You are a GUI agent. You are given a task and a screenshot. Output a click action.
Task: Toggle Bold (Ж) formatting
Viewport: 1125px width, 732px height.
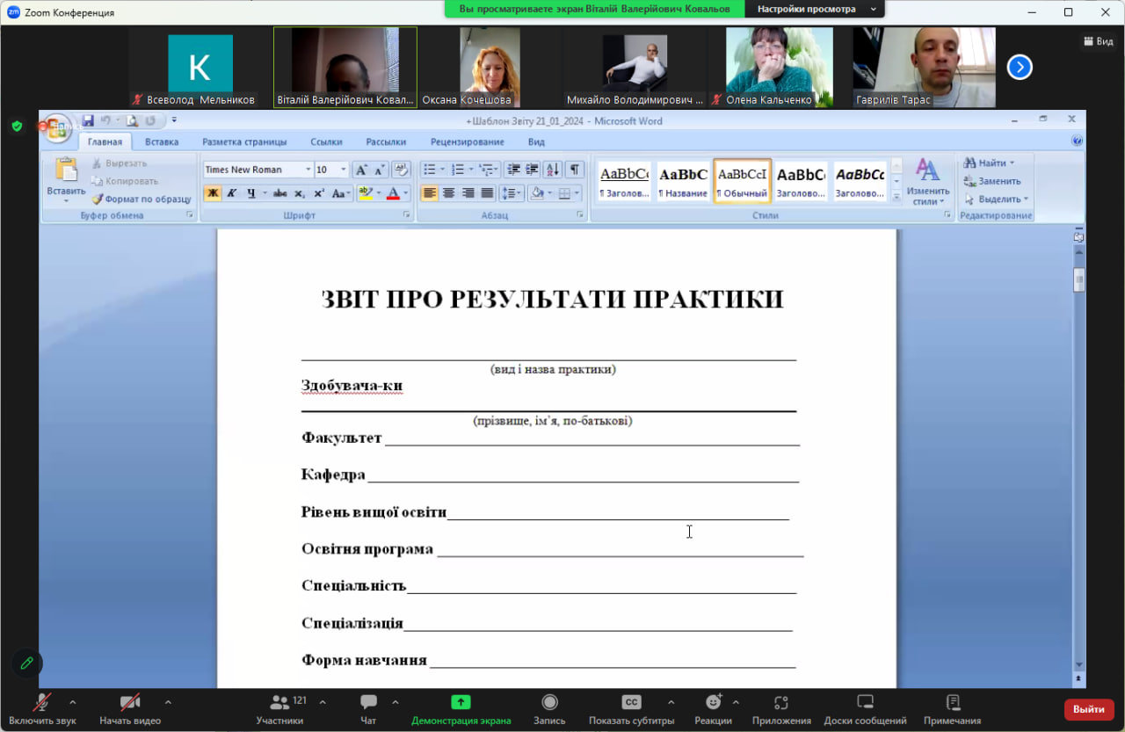tap(213, 193)
